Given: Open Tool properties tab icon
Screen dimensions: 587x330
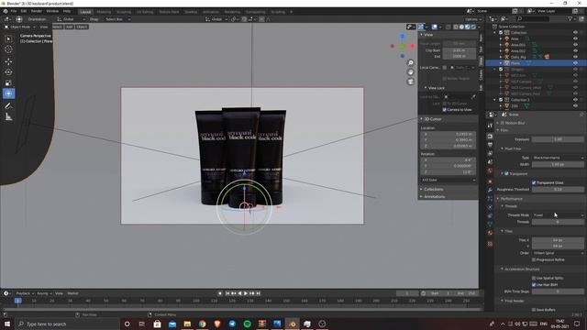Looking at the screenshot, I should (x=490, y=126).
